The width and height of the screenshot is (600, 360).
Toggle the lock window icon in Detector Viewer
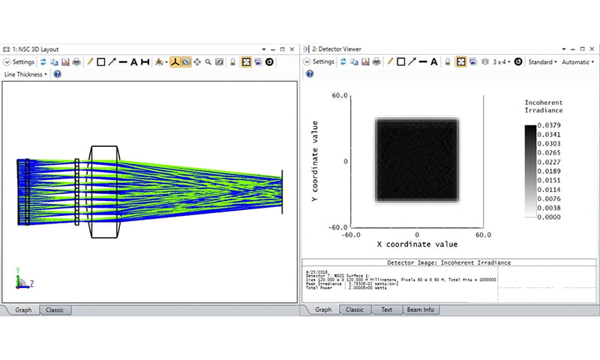[448, 62]
